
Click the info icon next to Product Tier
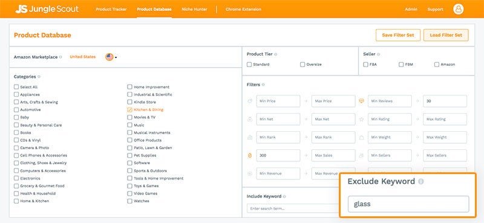(x=276, y=54)
